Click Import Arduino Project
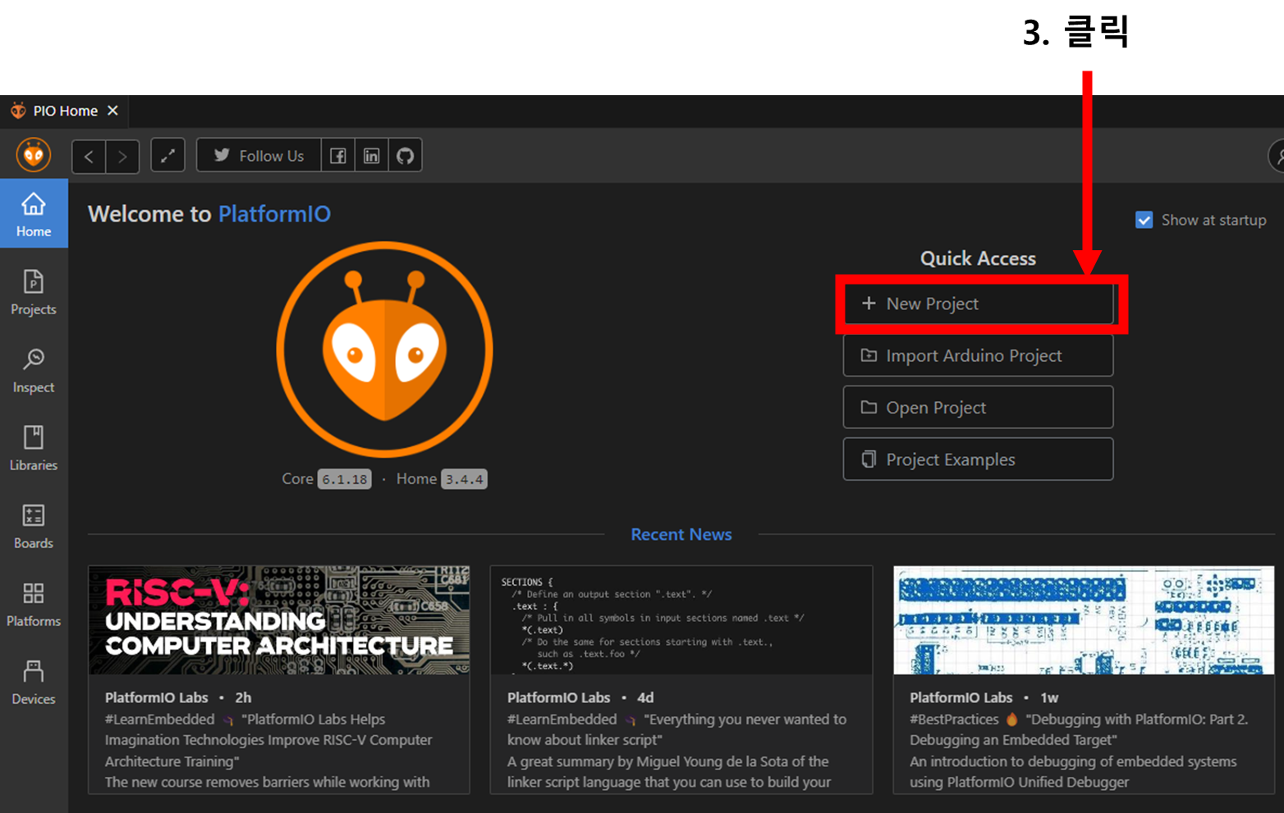1284x813 pixels. click(x=978, y=355)
